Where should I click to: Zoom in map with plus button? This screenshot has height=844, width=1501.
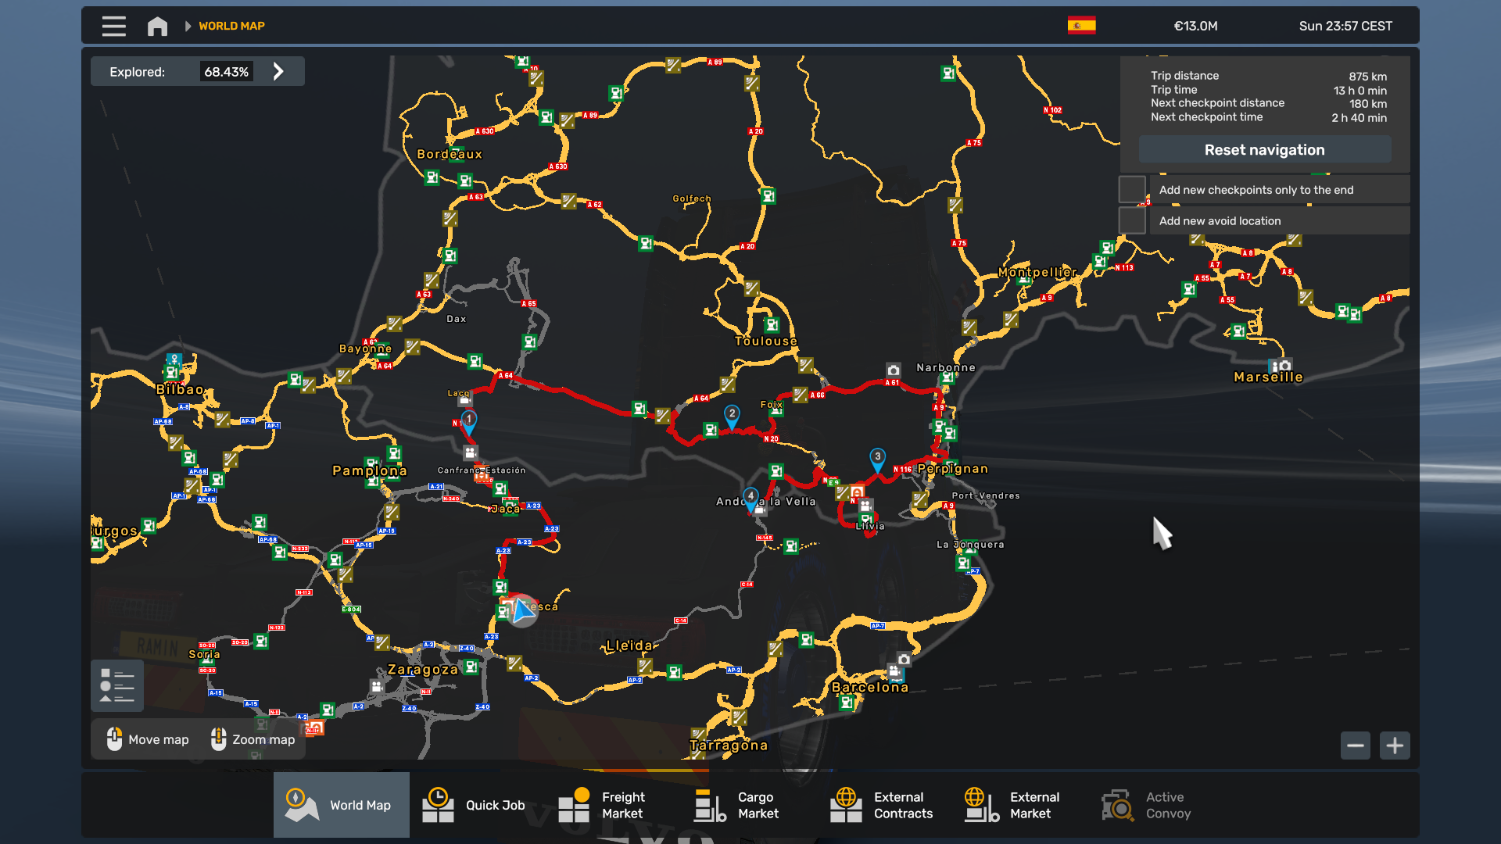point(1395,746)
